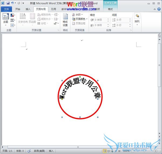Viewport: 162px width, 154px height.
Task: Open Word Help
Action: pos(159,9)
